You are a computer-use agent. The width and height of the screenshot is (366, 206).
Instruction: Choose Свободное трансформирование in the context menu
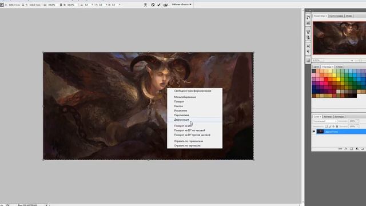coord(193,91)
